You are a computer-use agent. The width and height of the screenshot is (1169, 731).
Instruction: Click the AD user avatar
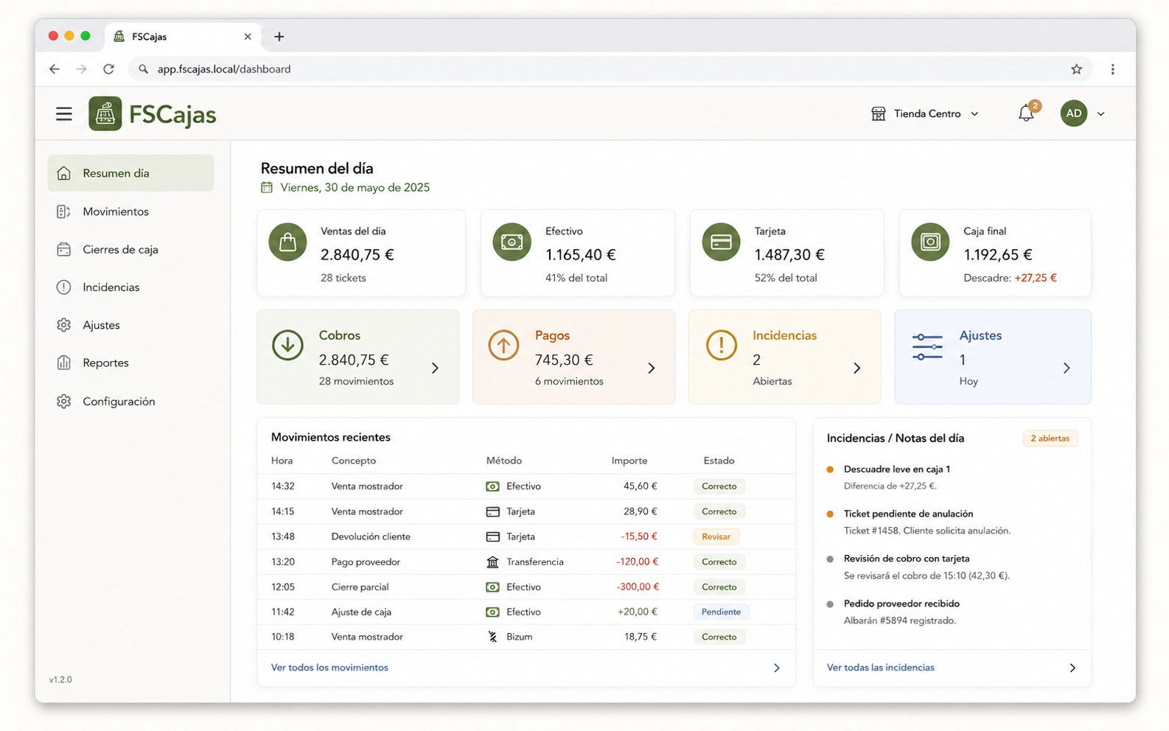coord(1074,113)
